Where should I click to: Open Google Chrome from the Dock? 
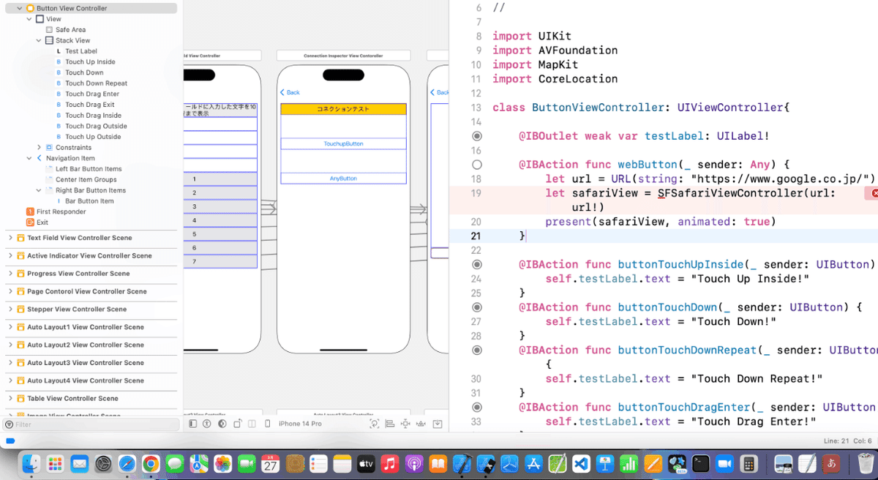coord(151,463)
